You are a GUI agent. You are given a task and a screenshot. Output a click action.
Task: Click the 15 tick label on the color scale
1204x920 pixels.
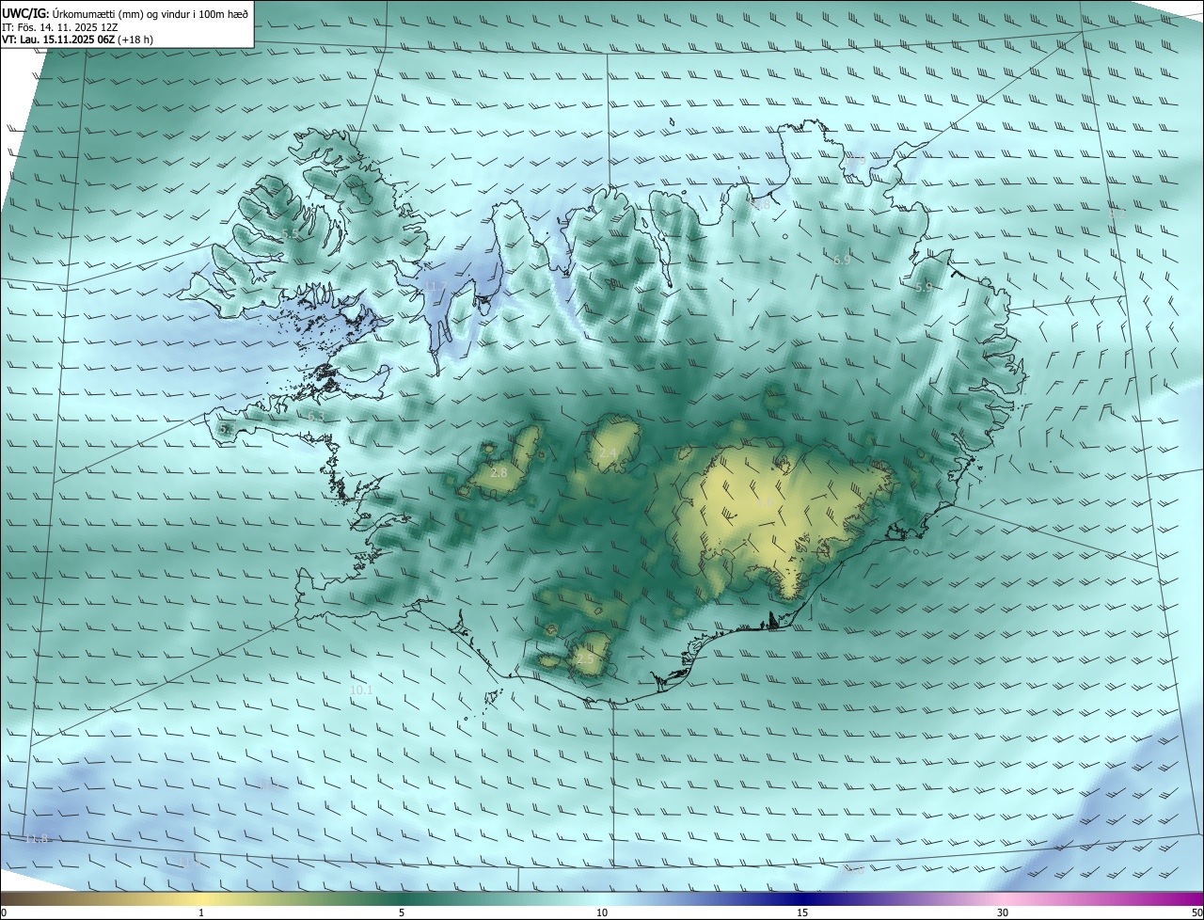click(x=802, y=912)
